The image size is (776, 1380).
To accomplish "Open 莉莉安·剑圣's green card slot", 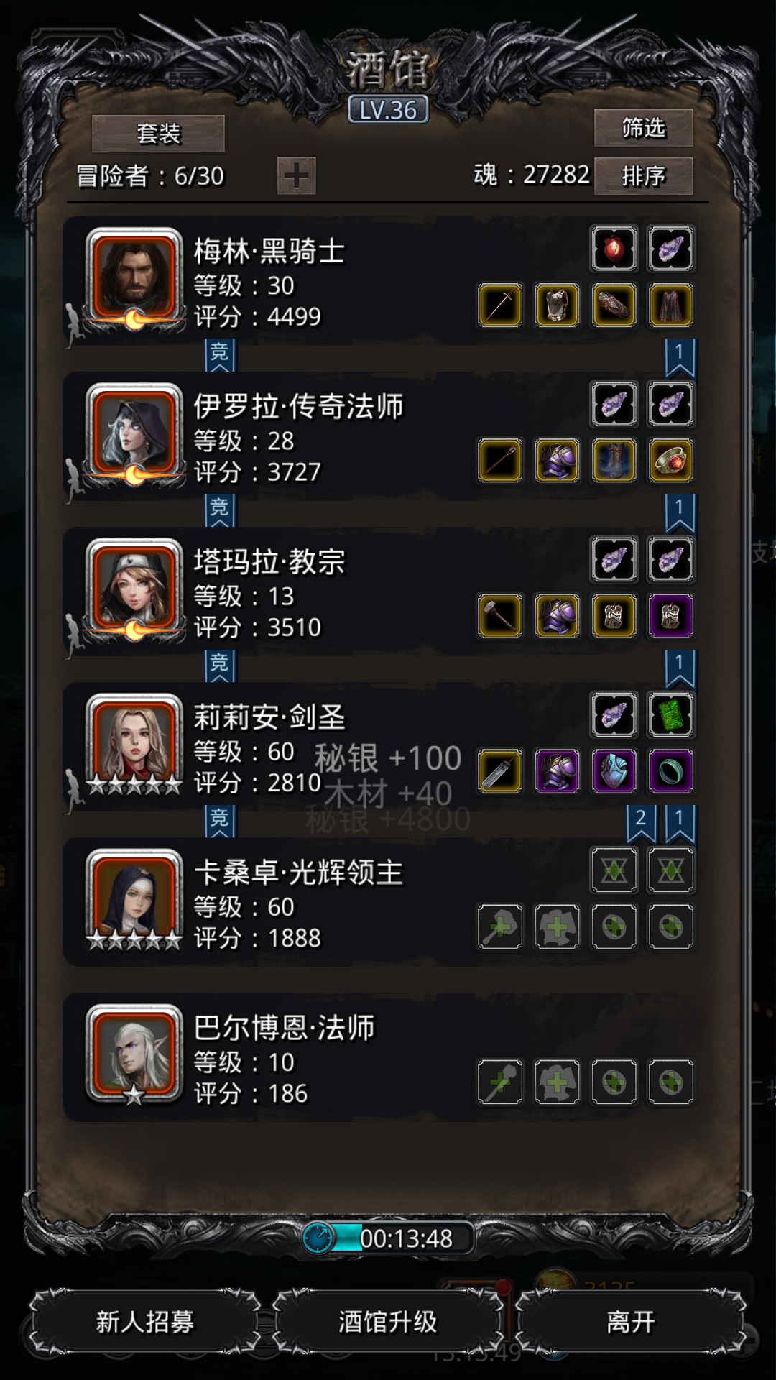I will point(671,714).
